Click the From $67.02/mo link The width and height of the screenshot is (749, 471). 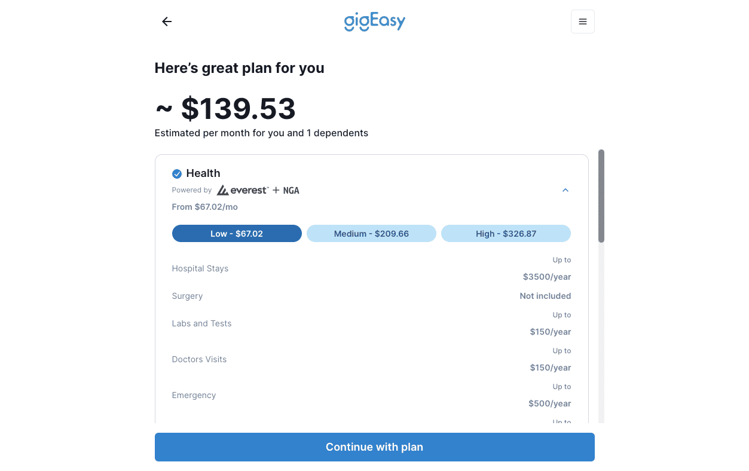point(204,206)
